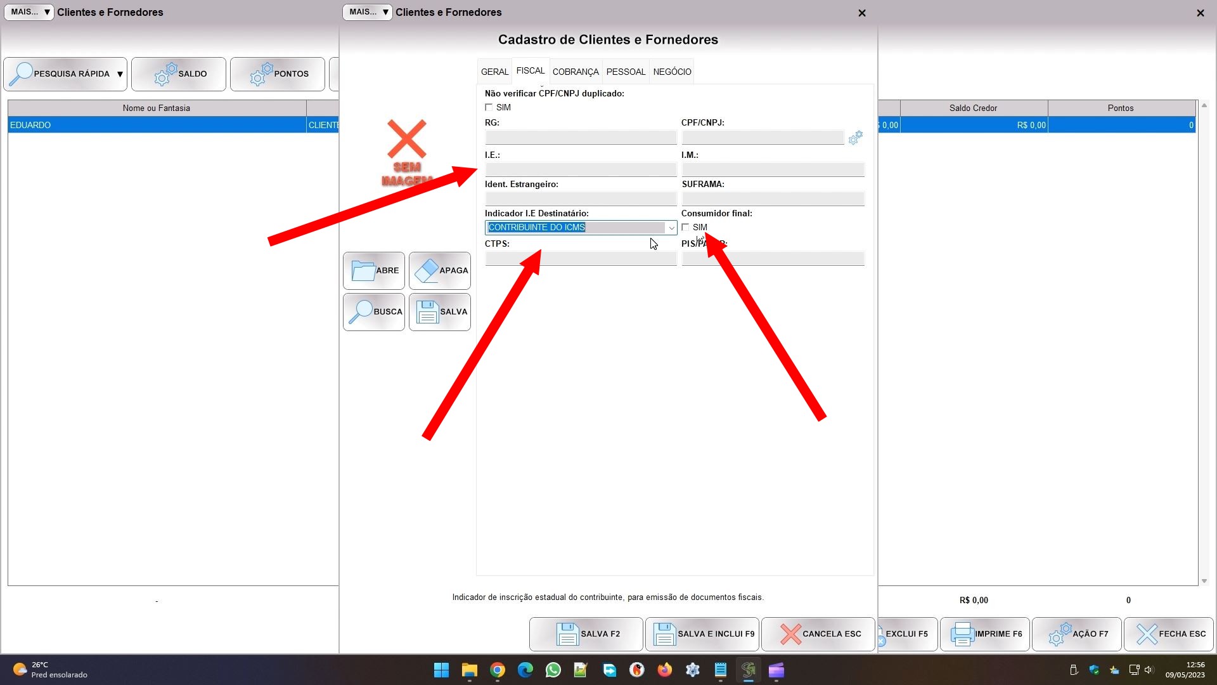Click the SUFRAMA input field
This screenshot has height=685, width=1217.
tap(773, 199)
